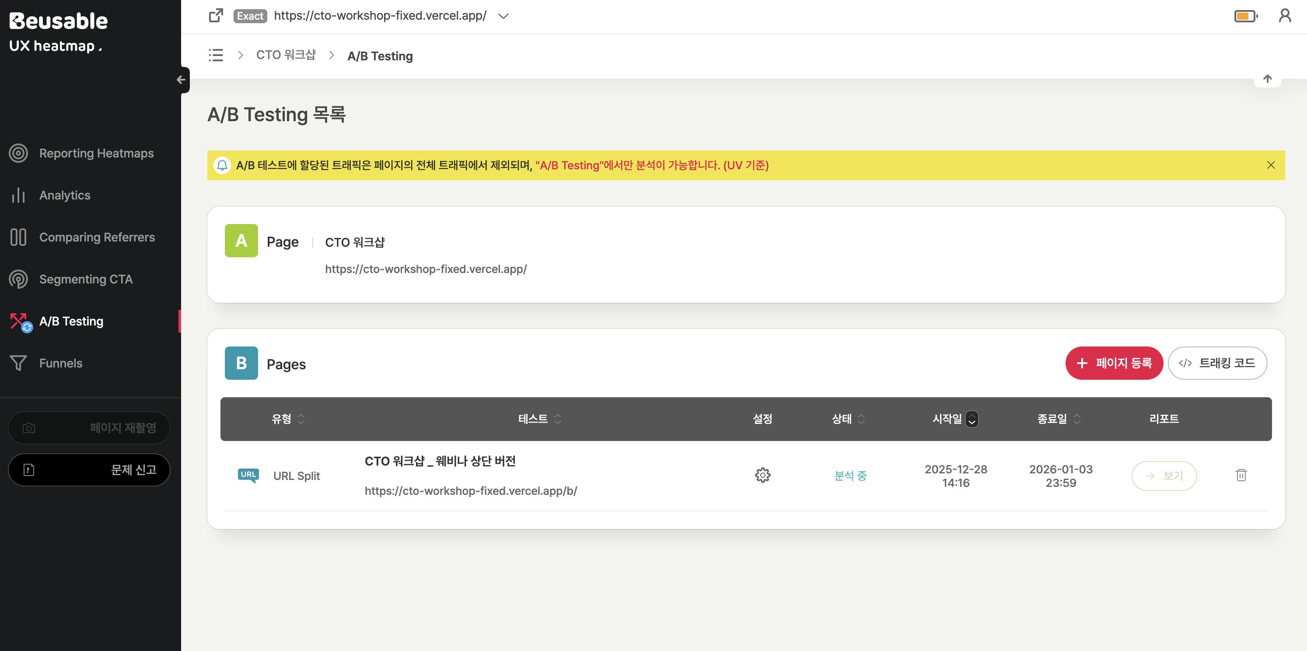Open Reporting Heatmaps in sidebar
This screenshot has height=651, width=1307.
pyautogui.click(x=96, y=153)
